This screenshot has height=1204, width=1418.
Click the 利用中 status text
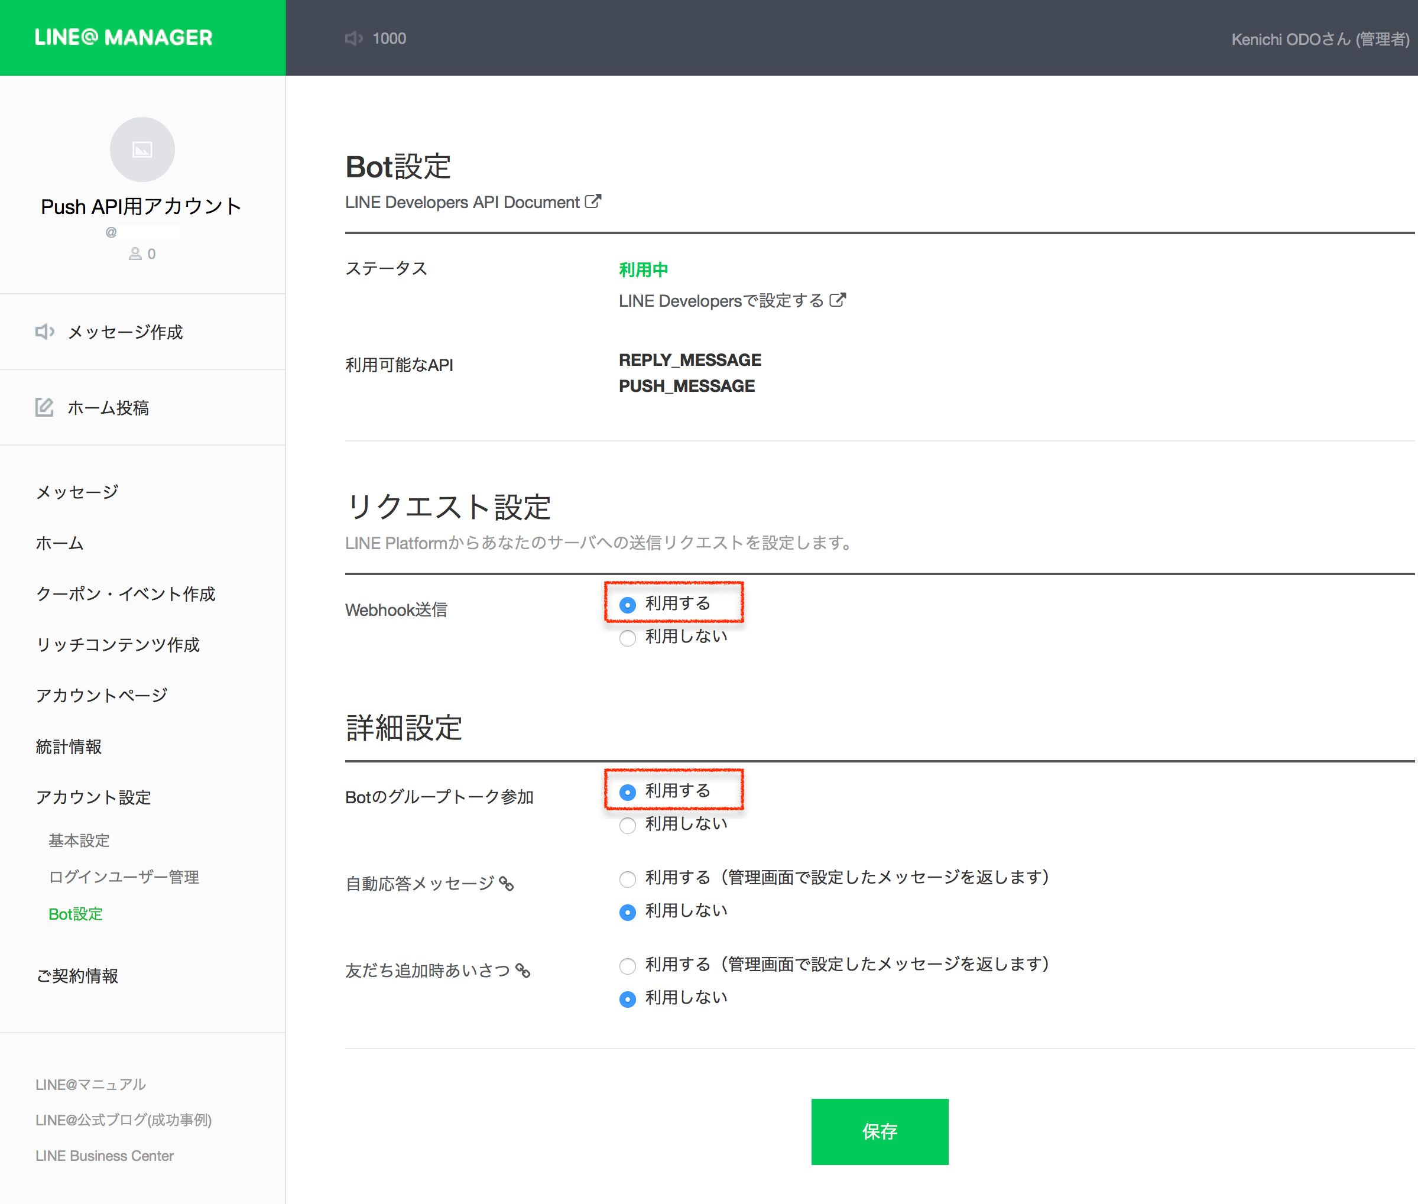coord(644,269)
